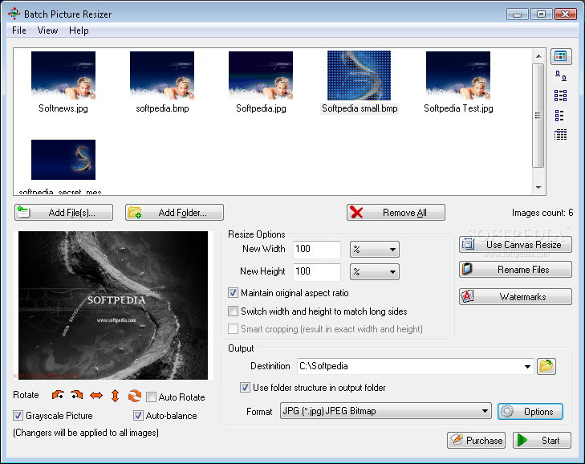Screen dimensions: 585x464
Task: Uncheck Maintain original aspect ratio
Action: point(234,293)
